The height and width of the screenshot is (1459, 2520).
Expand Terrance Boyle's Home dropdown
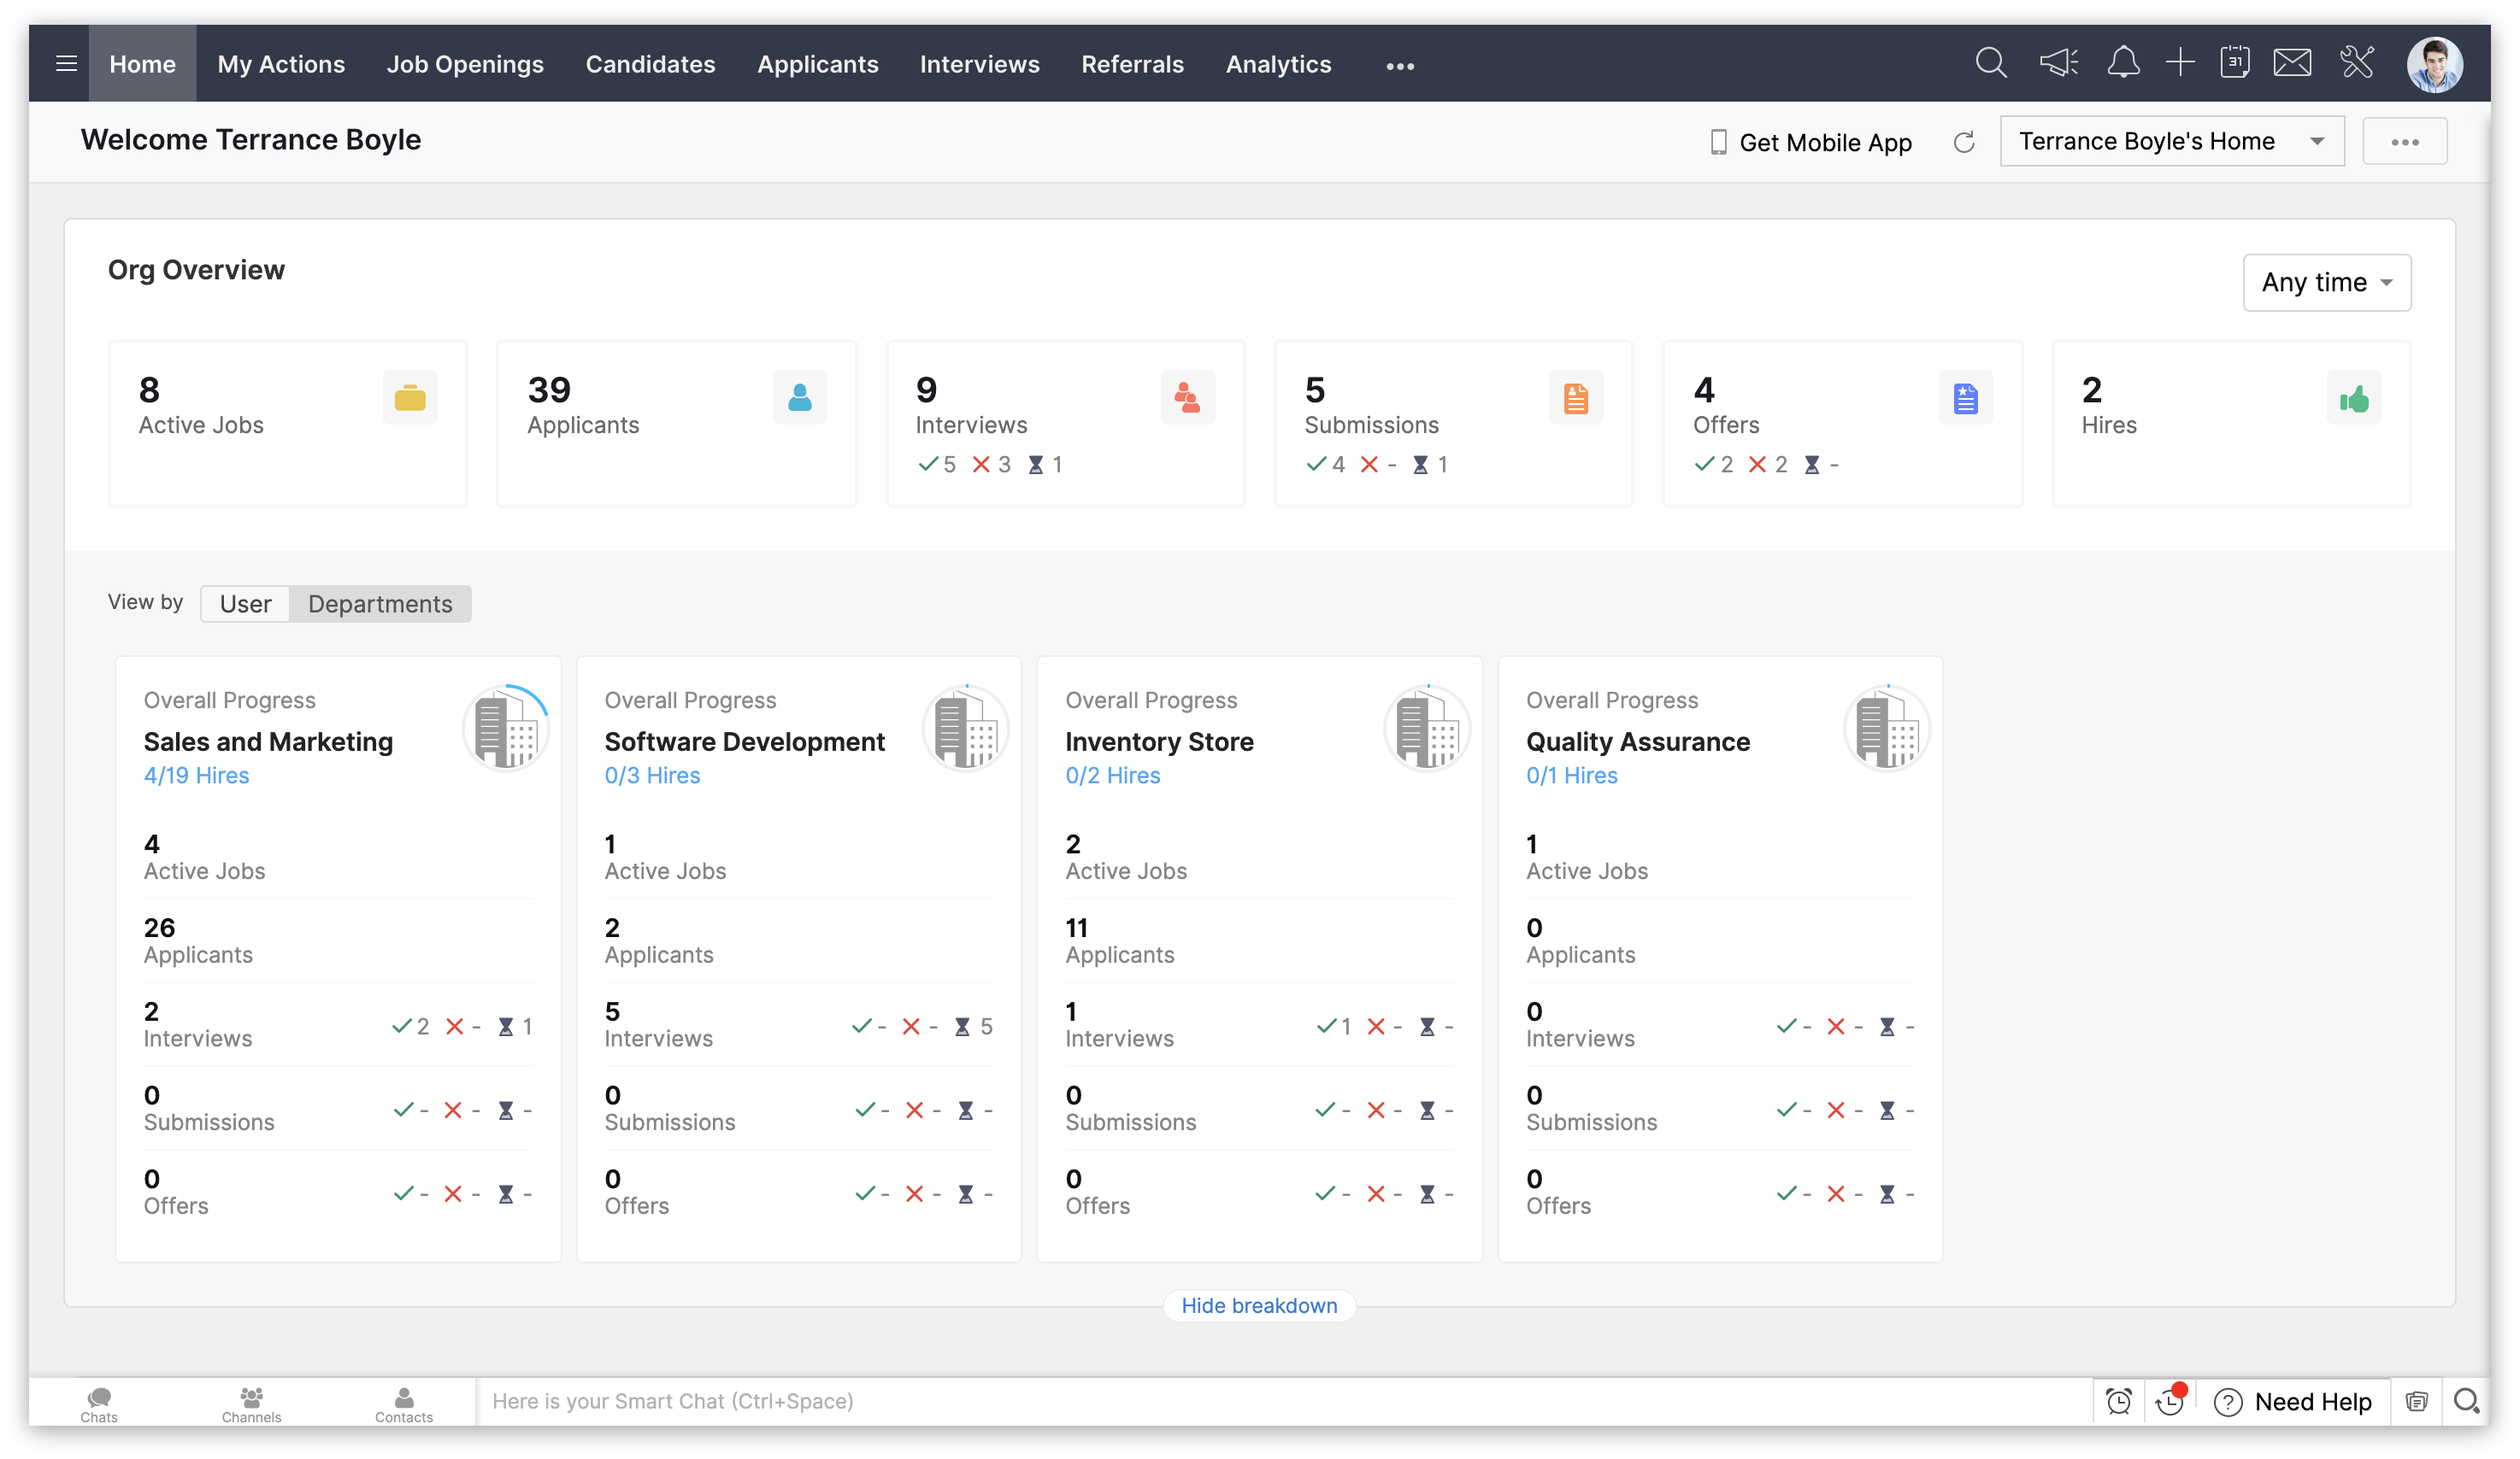click(x=2320, y=143)
